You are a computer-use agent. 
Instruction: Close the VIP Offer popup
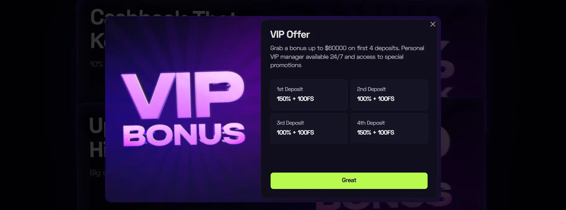tap(433, 24)
